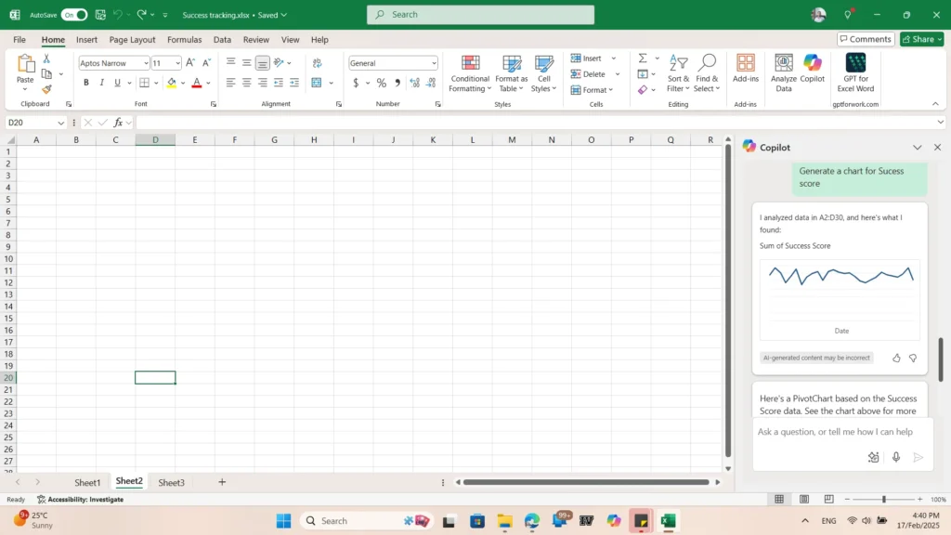The height and width of the screenshot is (535, 951).
Task: Open the General number format dropdown
Action: 434,63
